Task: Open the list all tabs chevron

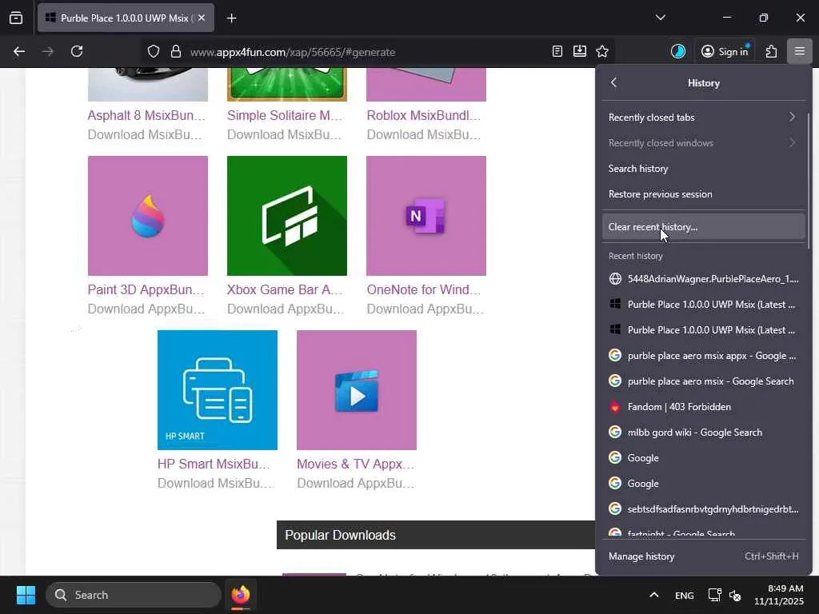Action: point(660,18)
